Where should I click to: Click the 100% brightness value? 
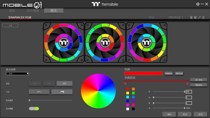(x=188, y=108)
